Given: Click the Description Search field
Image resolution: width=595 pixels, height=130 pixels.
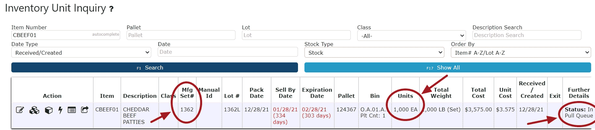Looking at the screenshot, I should (527, 35).
